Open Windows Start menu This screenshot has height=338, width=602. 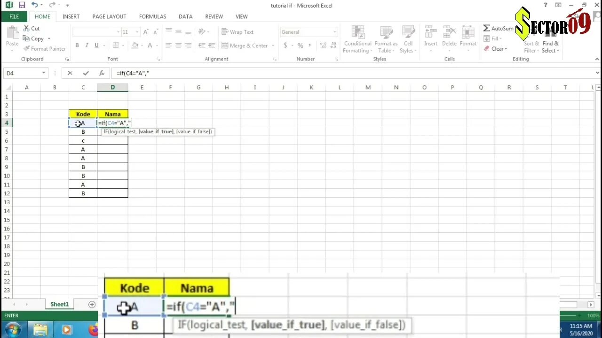click(x=12, y=330)
